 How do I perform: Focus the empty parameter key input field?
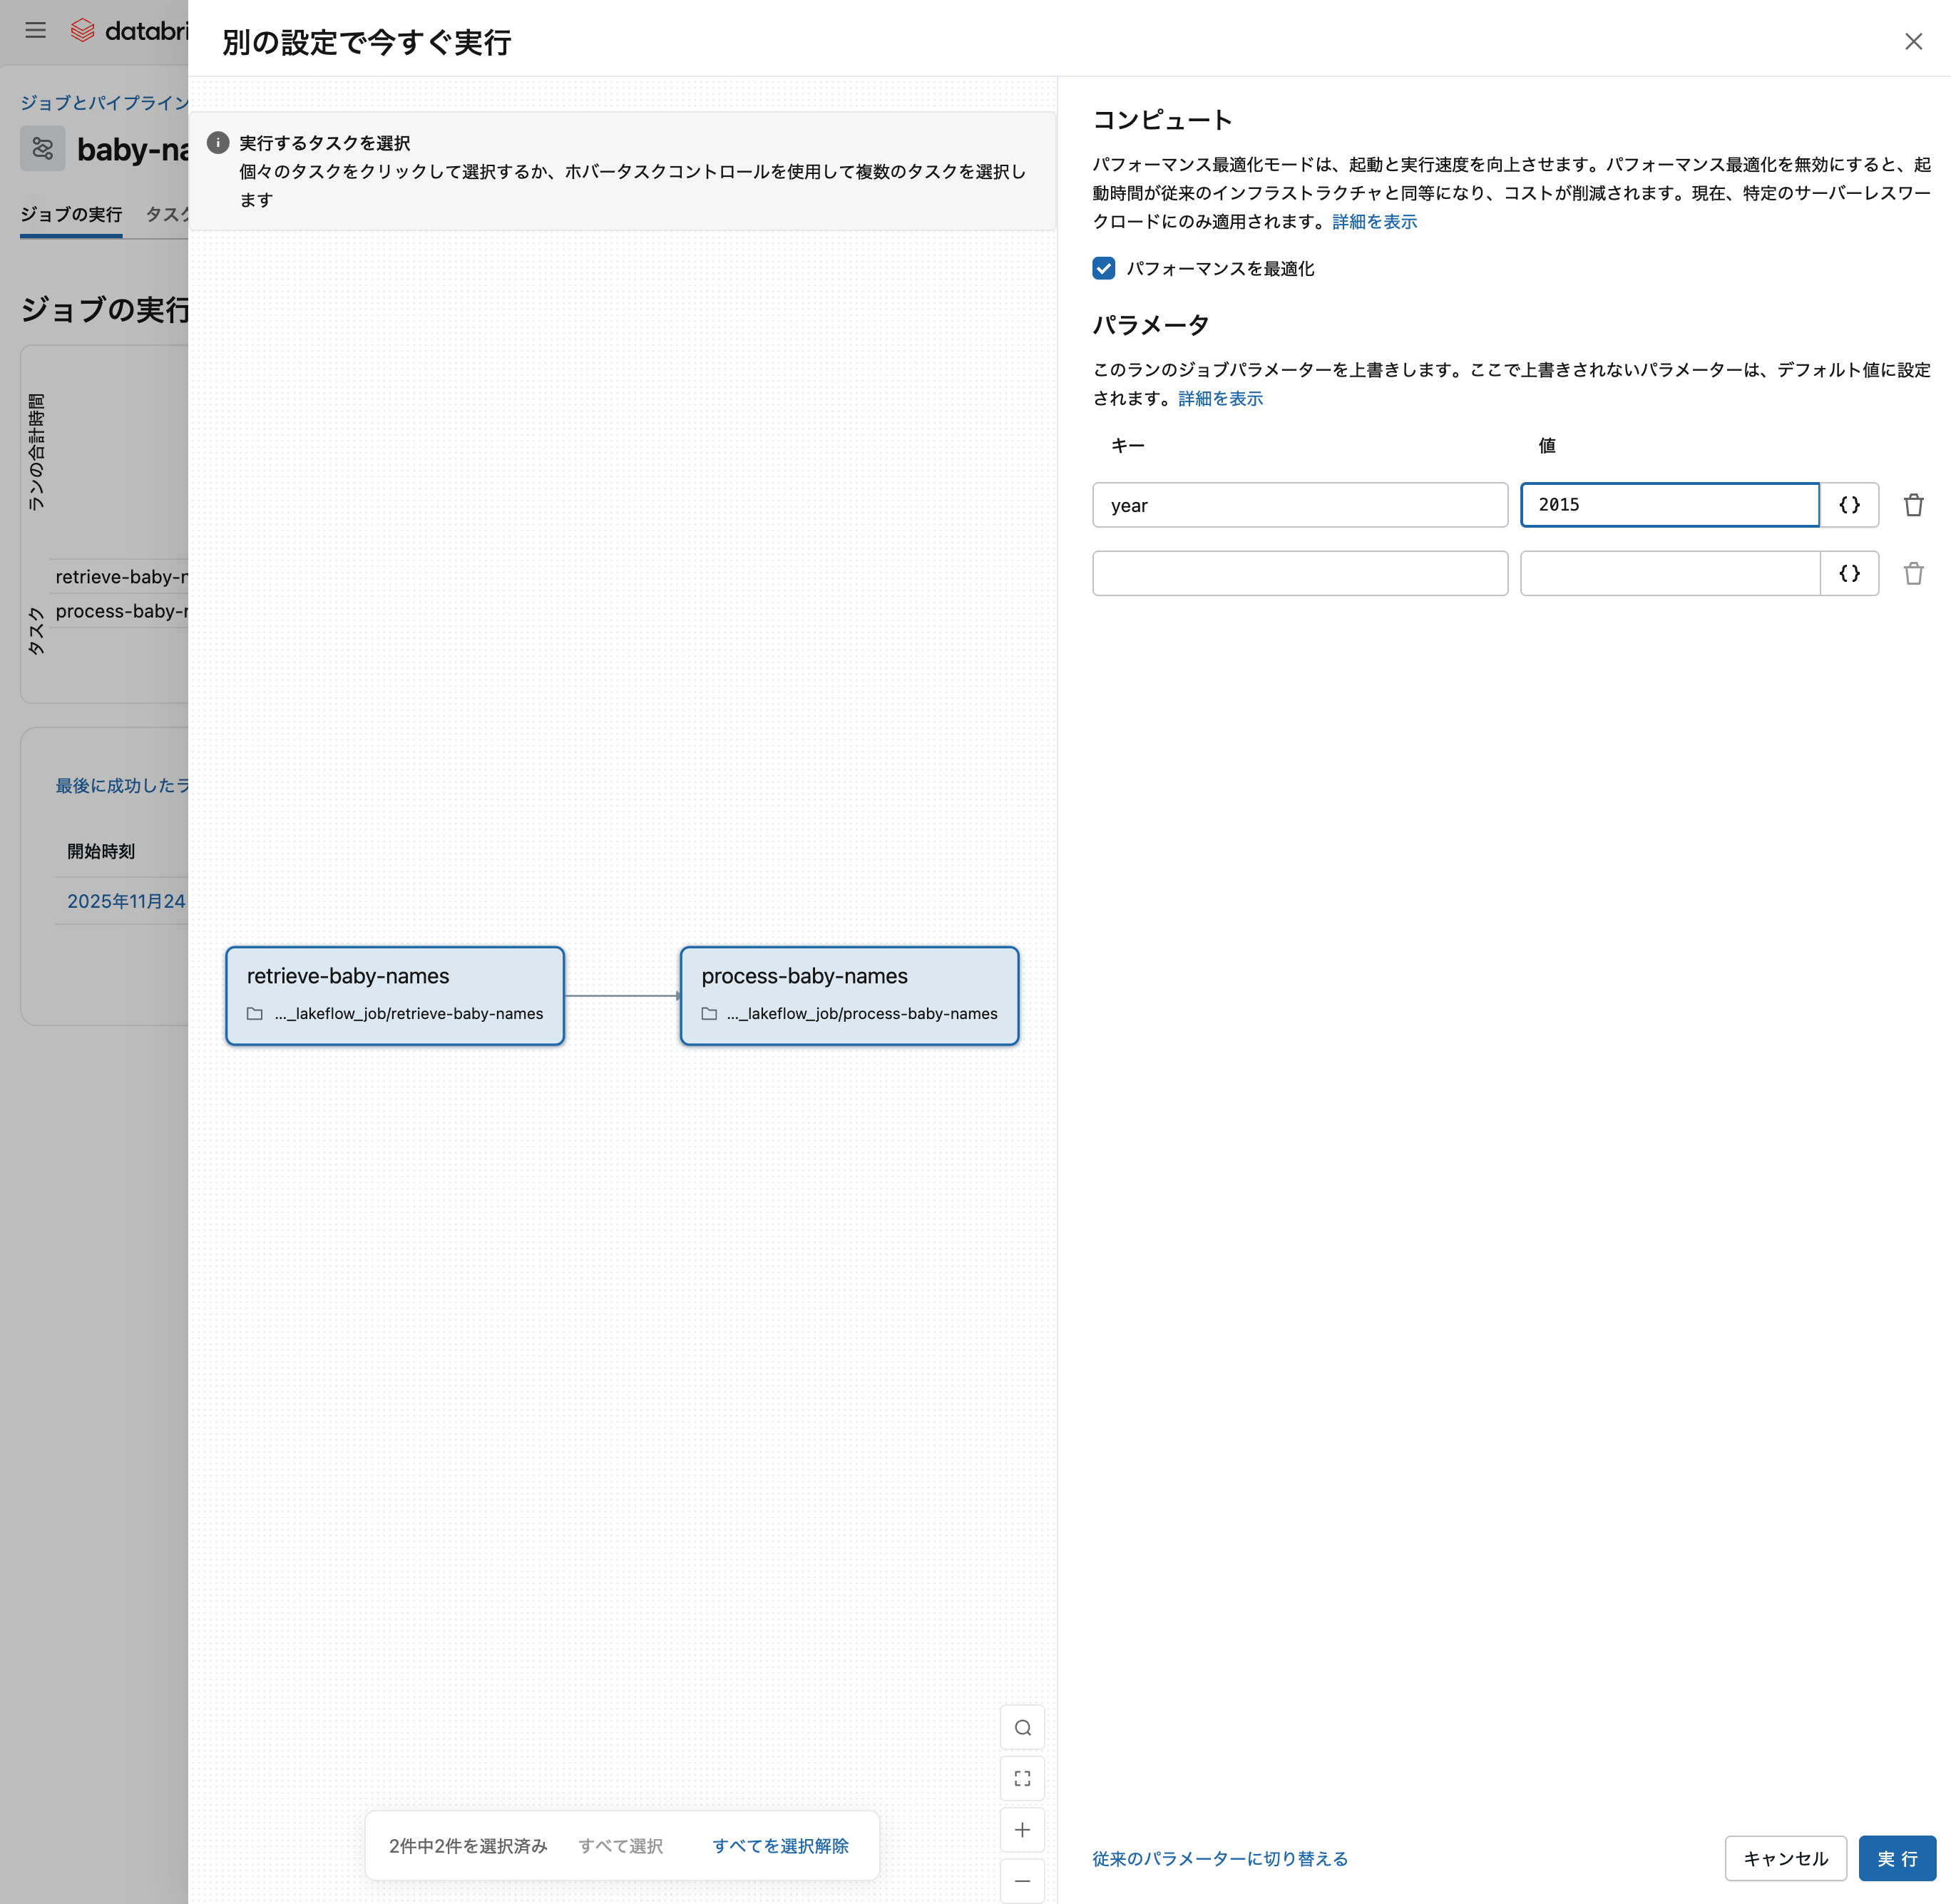[x=1299, y=573]
